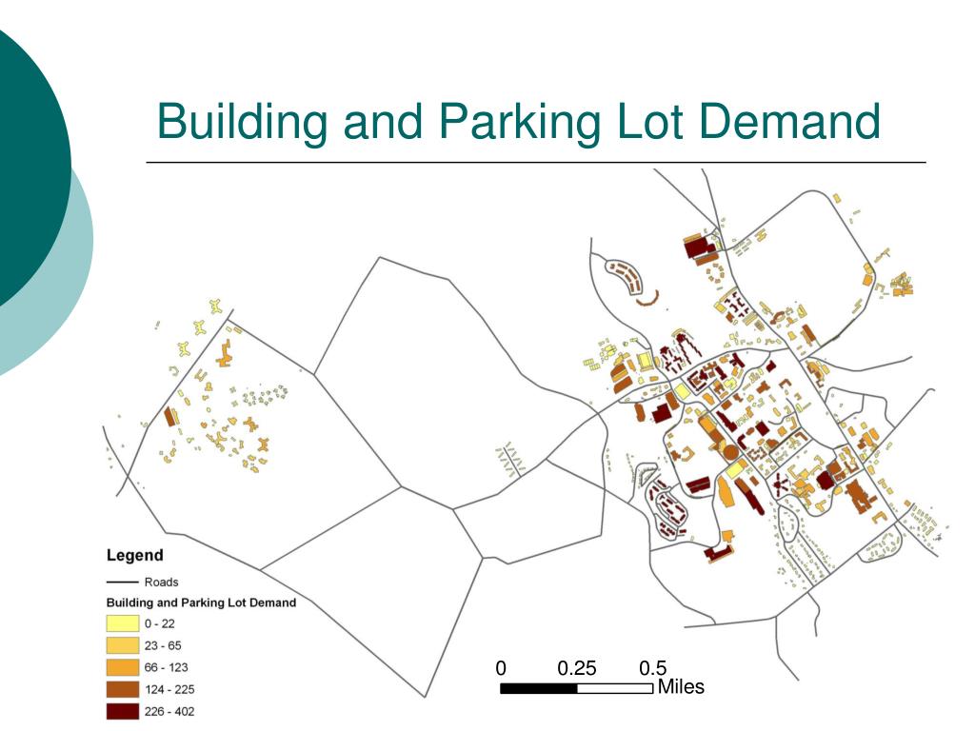Click the '23 - 65' legend range text
The height and width of the screenshot is (731, 975).
pyautogui.click(x=163, y=646)
